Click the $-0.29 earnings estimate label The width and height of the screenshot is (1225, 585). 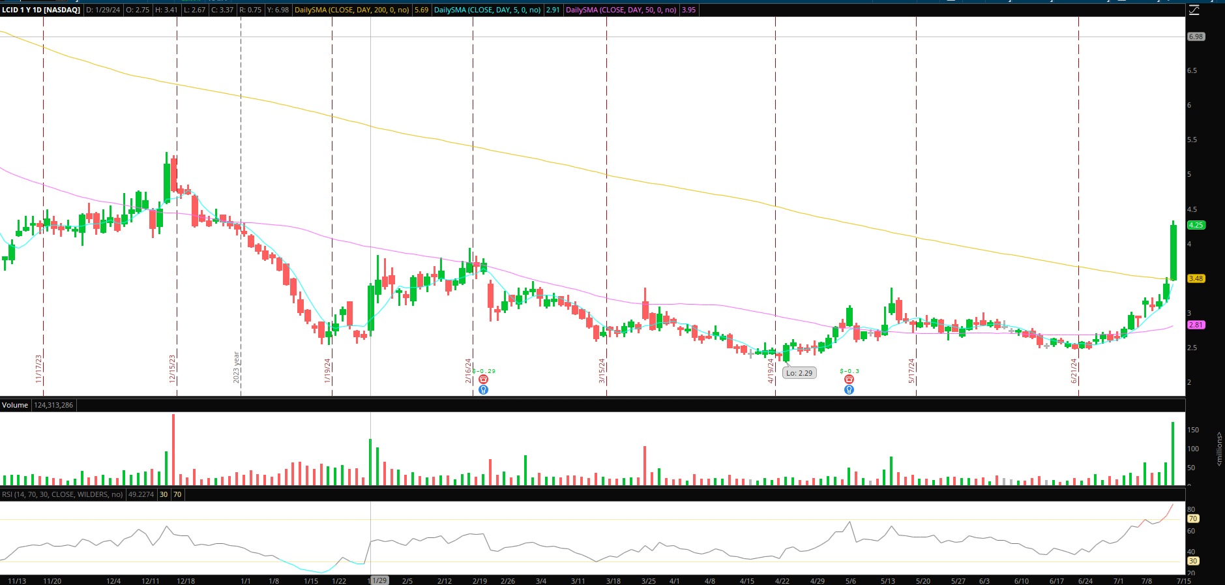[484, 371]
